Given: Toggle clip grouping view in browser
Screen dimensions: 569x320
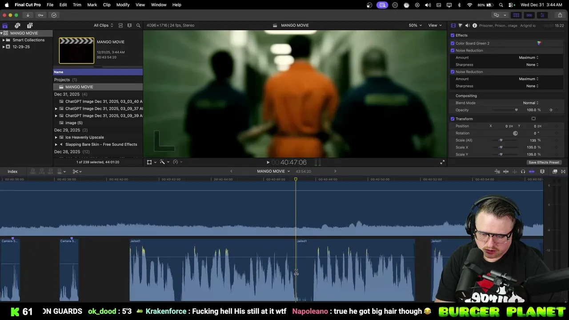Looking at the screenshot, I should pyautogui.click(x=121, y=25).
